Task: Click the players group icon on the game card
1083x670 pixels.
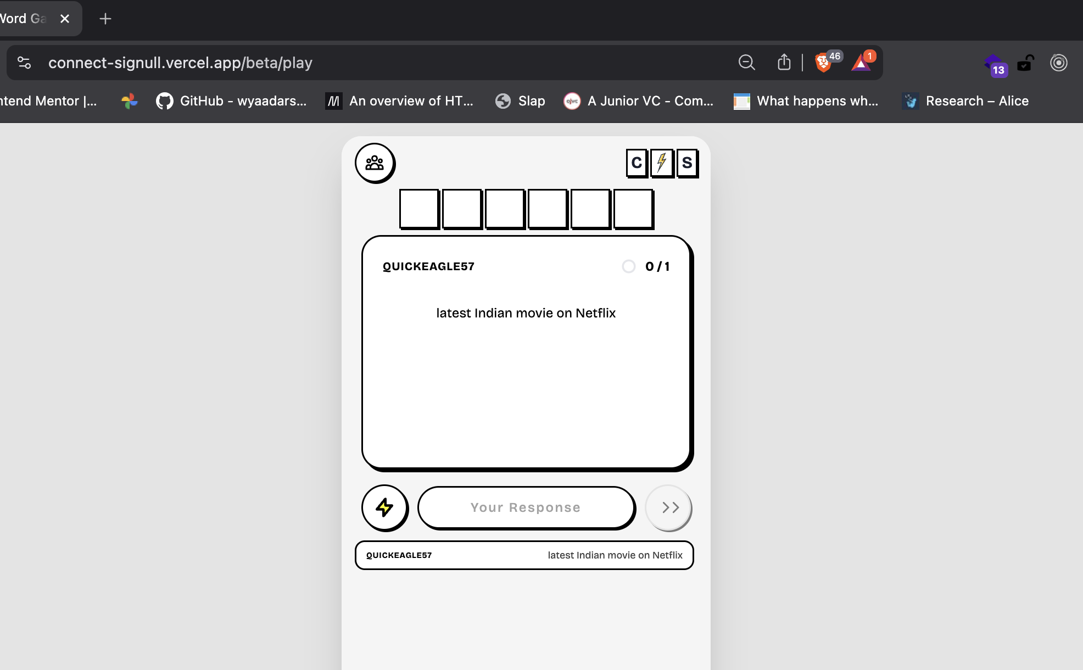Action: (375, 163)
